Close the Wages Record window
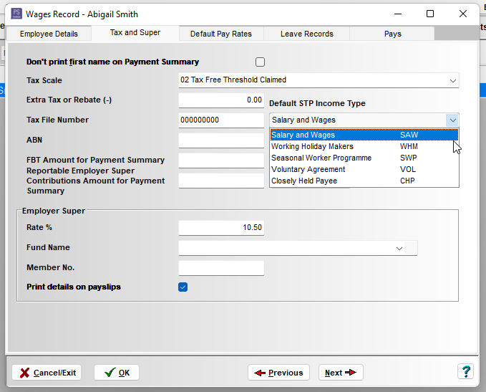The image size is (486, 392). point(463,14)
